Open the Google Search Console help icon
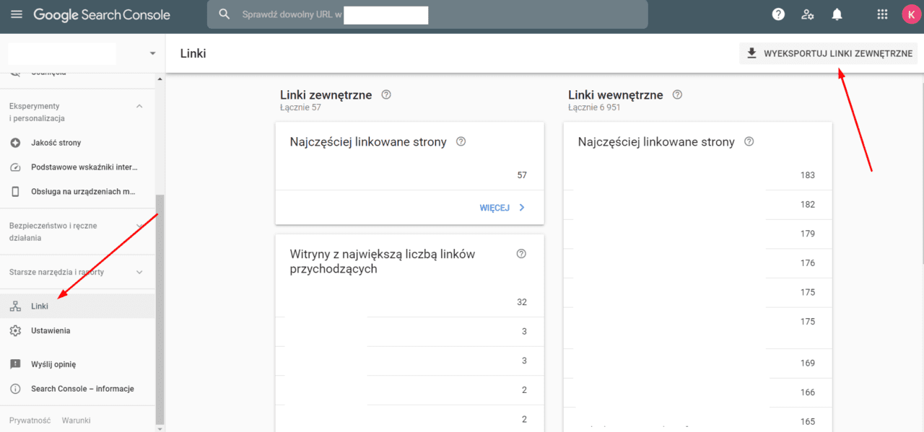This screenshot has width=924, height=432. click(778, 14)
